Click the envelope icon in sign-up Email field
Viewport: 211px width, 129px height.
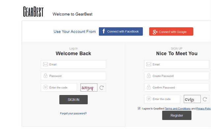149,64
